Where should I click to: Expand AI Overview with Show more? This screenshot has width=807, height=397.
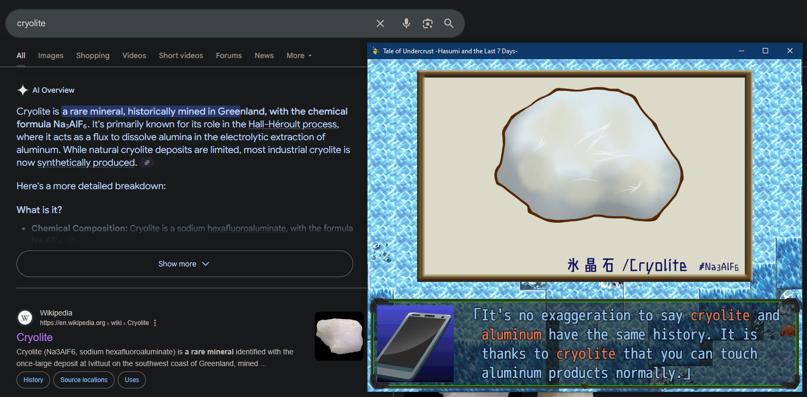[x=184, y=264]
